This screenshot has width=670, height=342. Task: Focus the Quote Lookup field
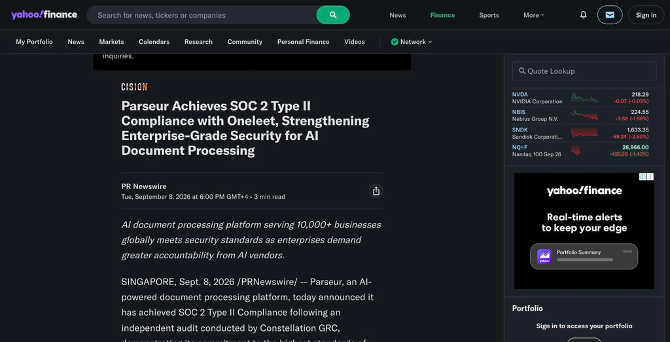[x=584, y=71]
